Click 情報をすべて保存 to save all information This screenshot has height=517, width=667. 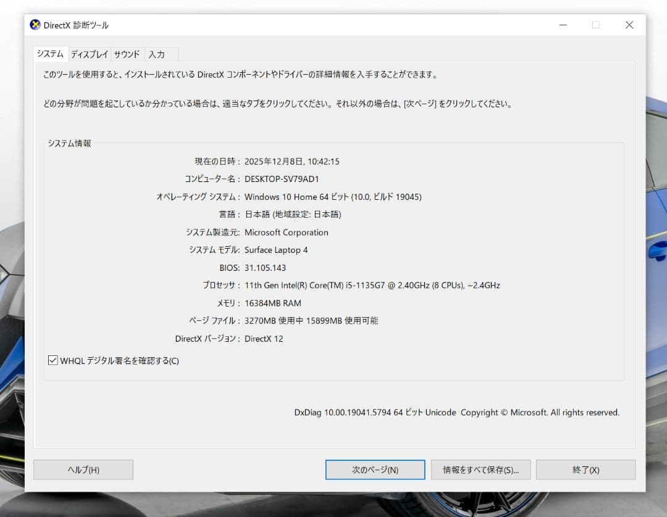tap(480, 469)
